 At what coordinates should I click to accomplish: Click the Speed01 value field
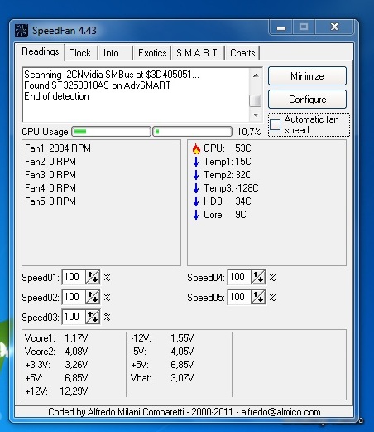pyautogui.click(x=74, y=277)
